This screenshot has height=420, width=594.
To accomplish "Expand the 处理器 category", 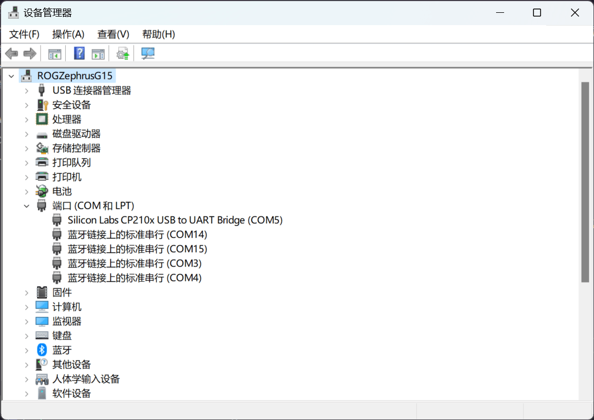I will pyautogui.click(x=27, y=119).
